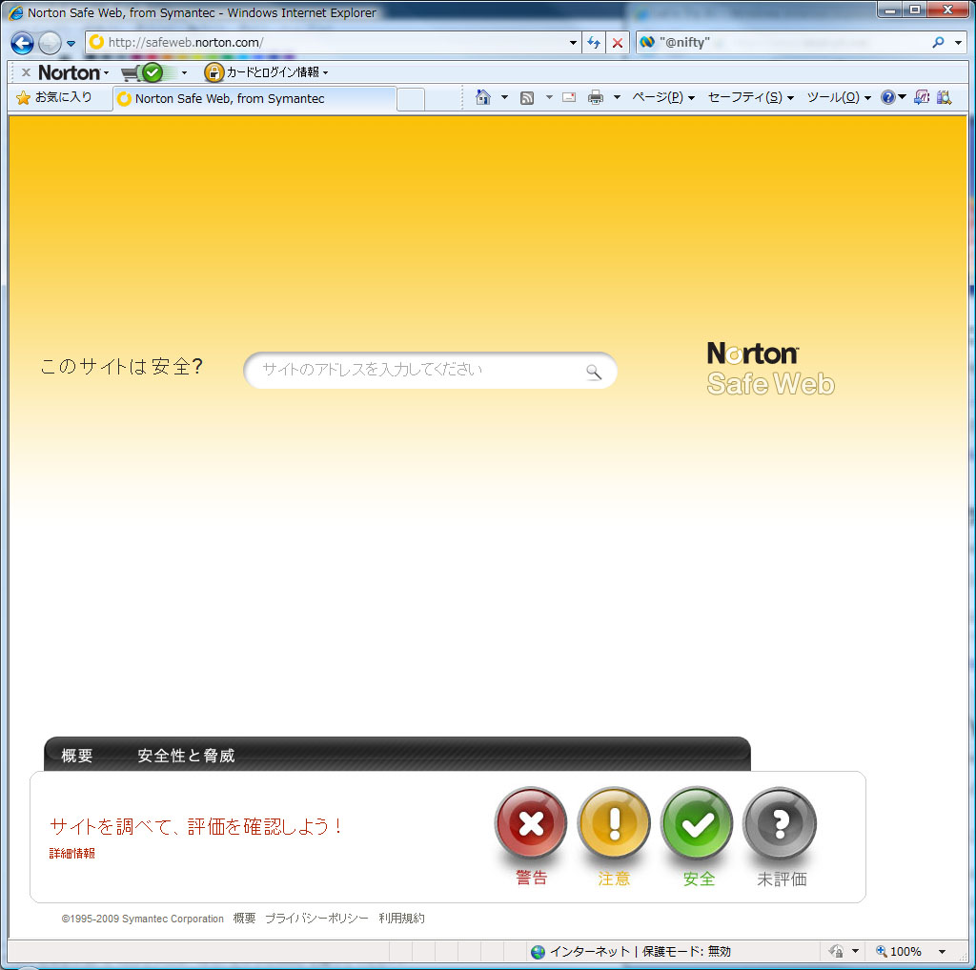Click the research toolbar icon at far right
Screen dimensions: 976x970
tap(945, 97)
